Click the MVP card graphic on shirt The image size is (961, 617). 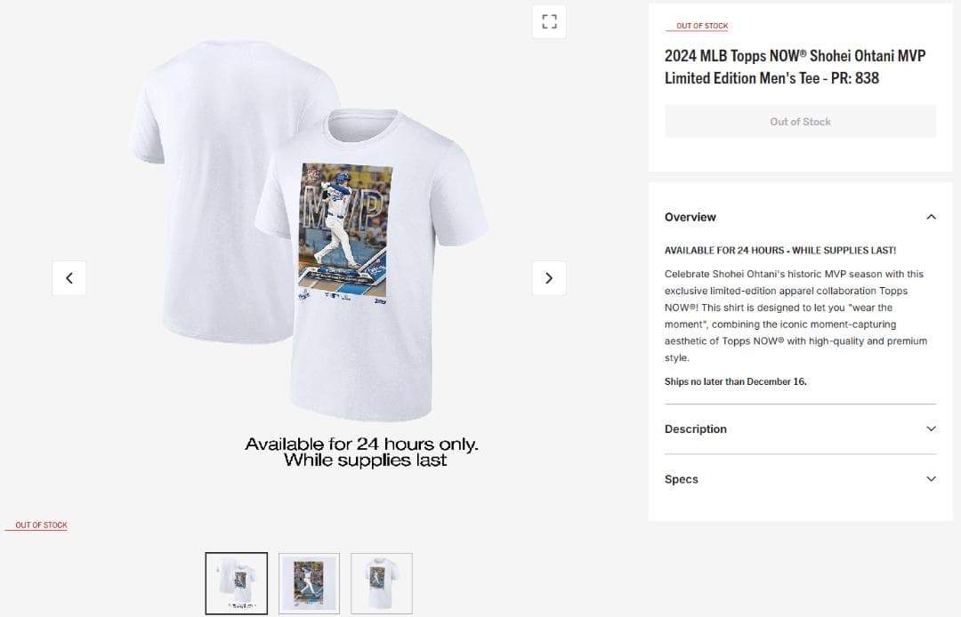click(x=345, y=229)
